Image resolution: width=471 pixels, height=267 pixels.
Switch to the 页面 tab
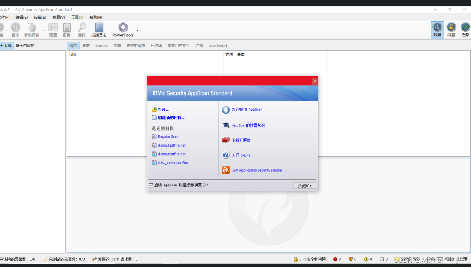click(x=117, y=46)
